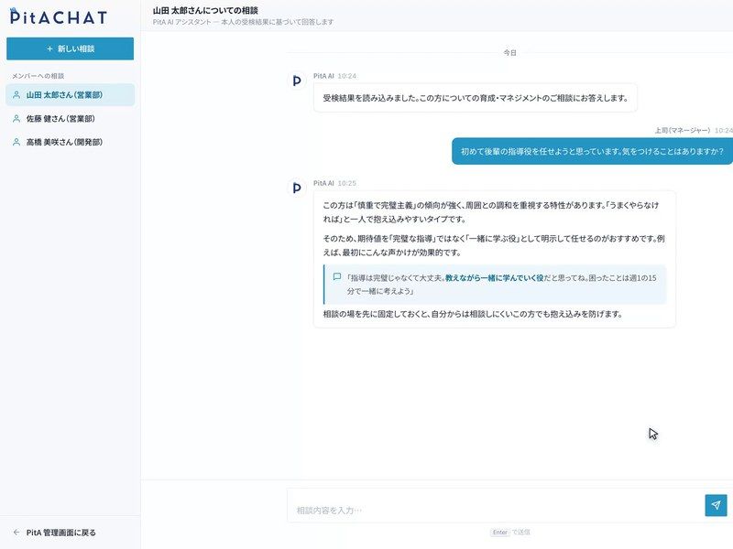Click person icon beside 山田 太郎さん
This screenshot has width=733, height=549.
tap(16, 95)
